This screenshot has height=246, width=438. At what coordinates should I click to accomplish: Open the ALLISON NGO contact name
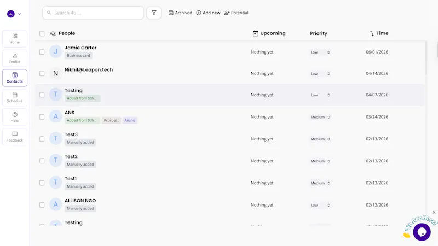(x=80, y=201)
